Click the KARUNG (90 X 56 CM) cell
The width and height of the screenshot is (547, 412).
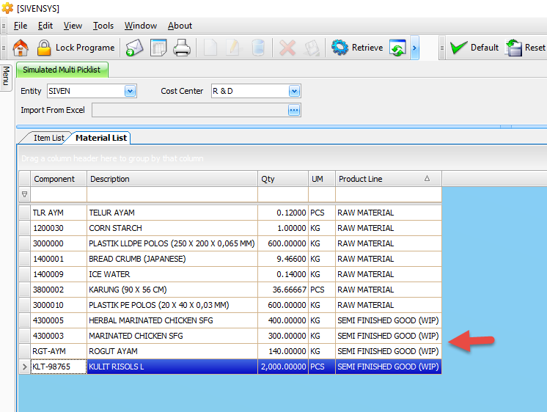pyautogui.click(x=172, y=290)
